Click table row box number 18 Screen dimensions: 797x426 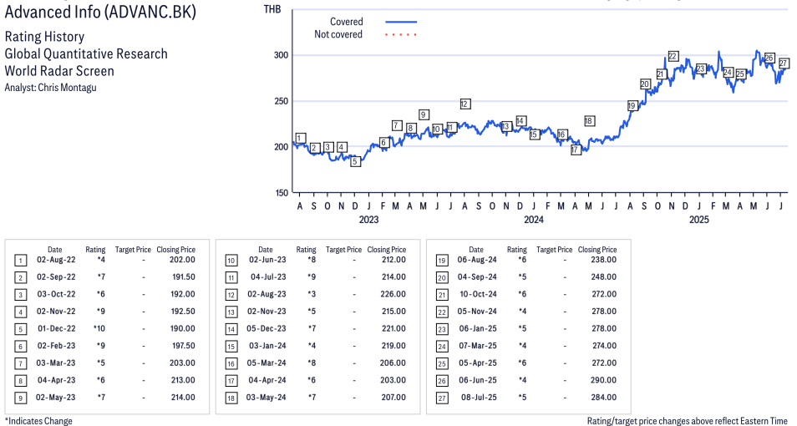click(231, 398)
